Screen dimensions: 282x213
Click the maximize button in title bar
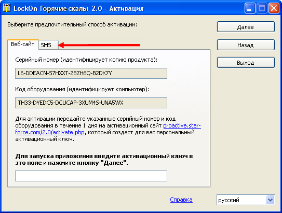click(262, 8)
